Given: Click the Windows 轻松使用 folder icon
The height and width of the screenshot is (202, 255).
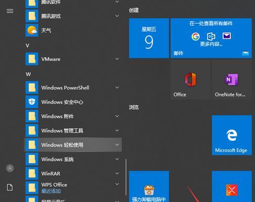Looking at the screenshot, I should 32,145.
